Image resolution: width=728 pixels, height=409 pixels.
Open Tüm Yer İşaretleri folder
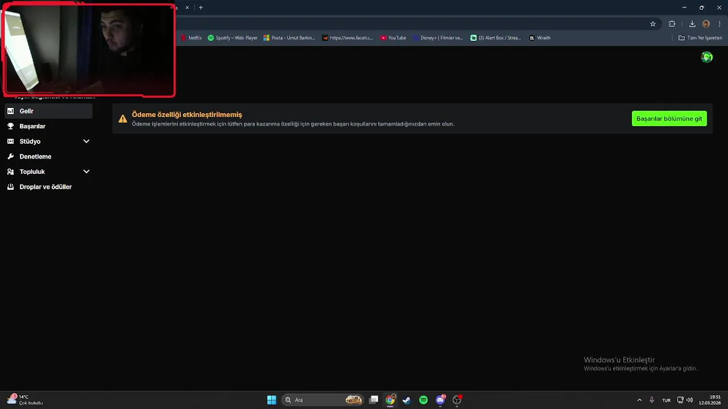[700, 38]
